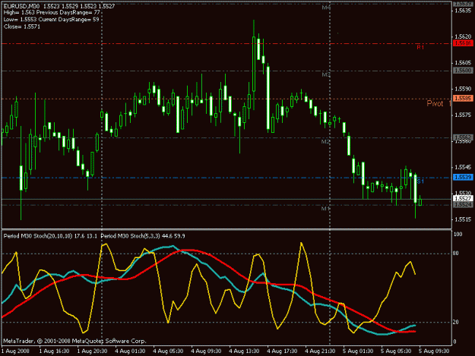Click the 5 Aug 01:30 time label
Viewport: 475px width, 356px height.
pos(358,351)
